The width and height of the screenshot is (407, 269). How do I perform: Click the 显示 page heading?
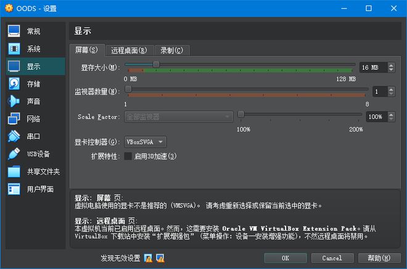tap(83, 31)
